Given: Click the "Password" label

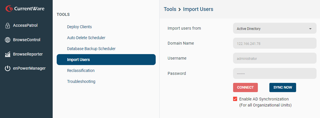Looking at the screenshot, I should (x=177, y=73).
